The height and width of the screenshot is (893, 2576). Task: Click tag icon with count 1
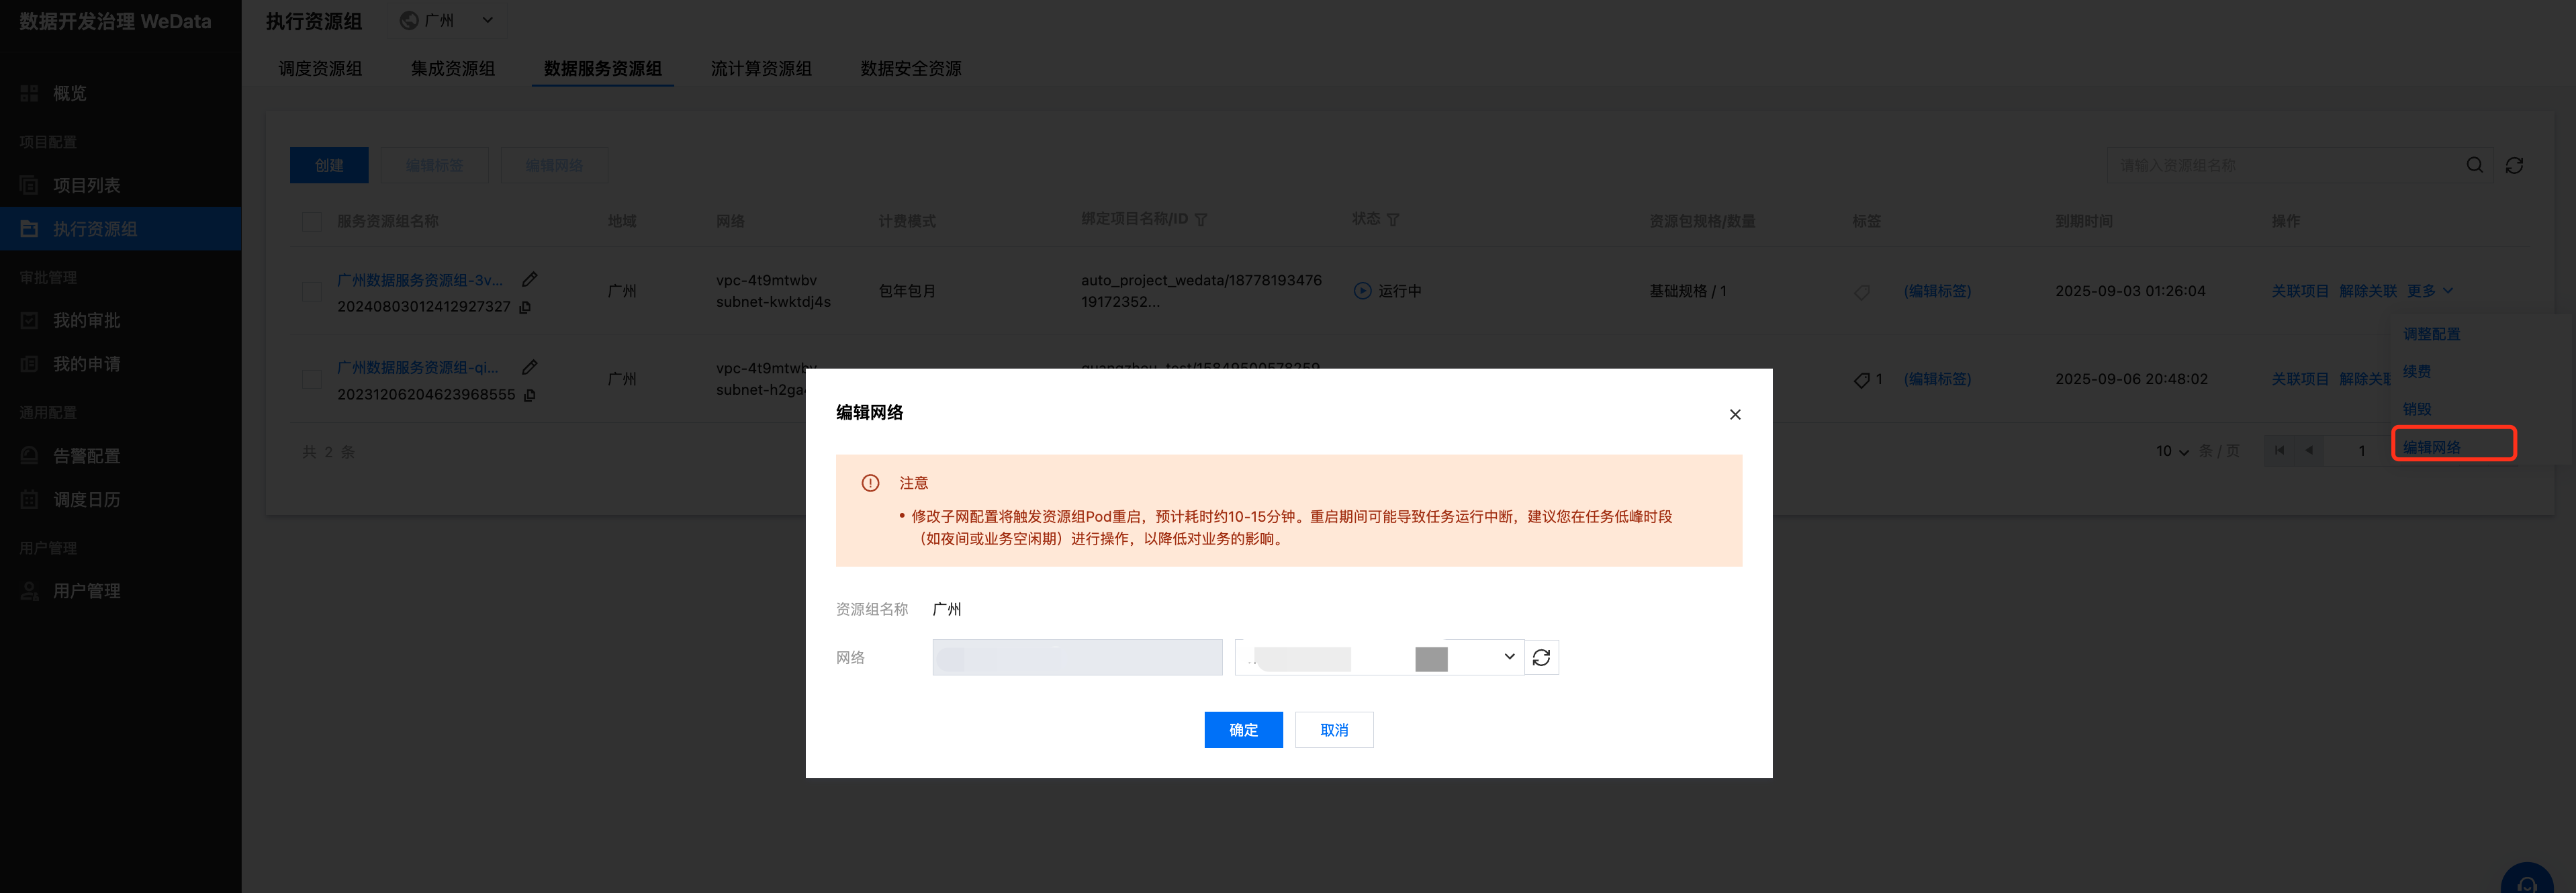click(x=1861, y=380)
